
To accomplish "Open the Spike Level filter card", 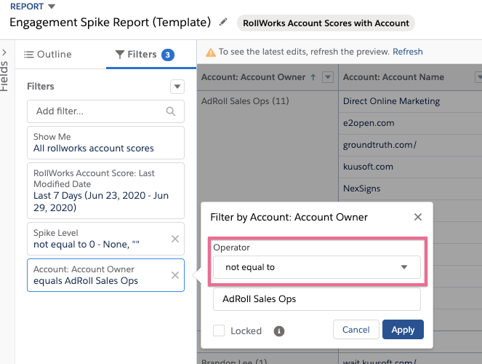I will pos(105,239).
